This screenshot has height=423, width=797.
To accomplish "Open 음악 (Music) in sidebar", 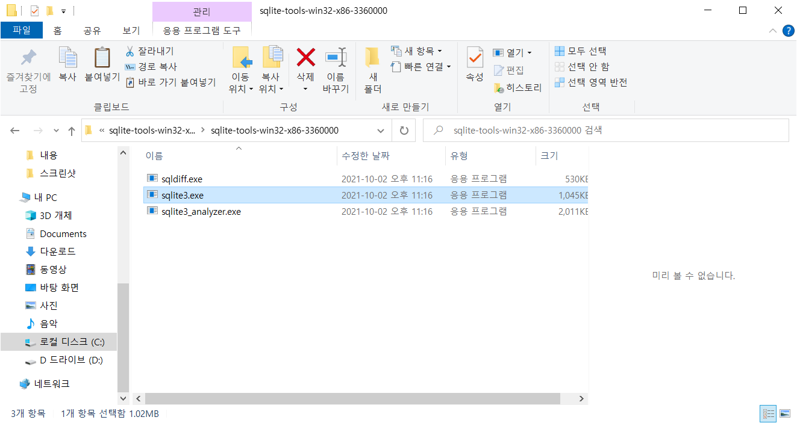I will coord(49,324).
